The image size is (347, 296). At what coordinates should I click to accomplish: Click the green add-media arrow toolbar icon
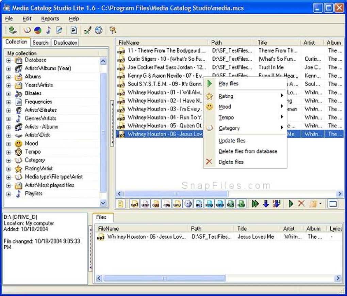tap(13, 30)
